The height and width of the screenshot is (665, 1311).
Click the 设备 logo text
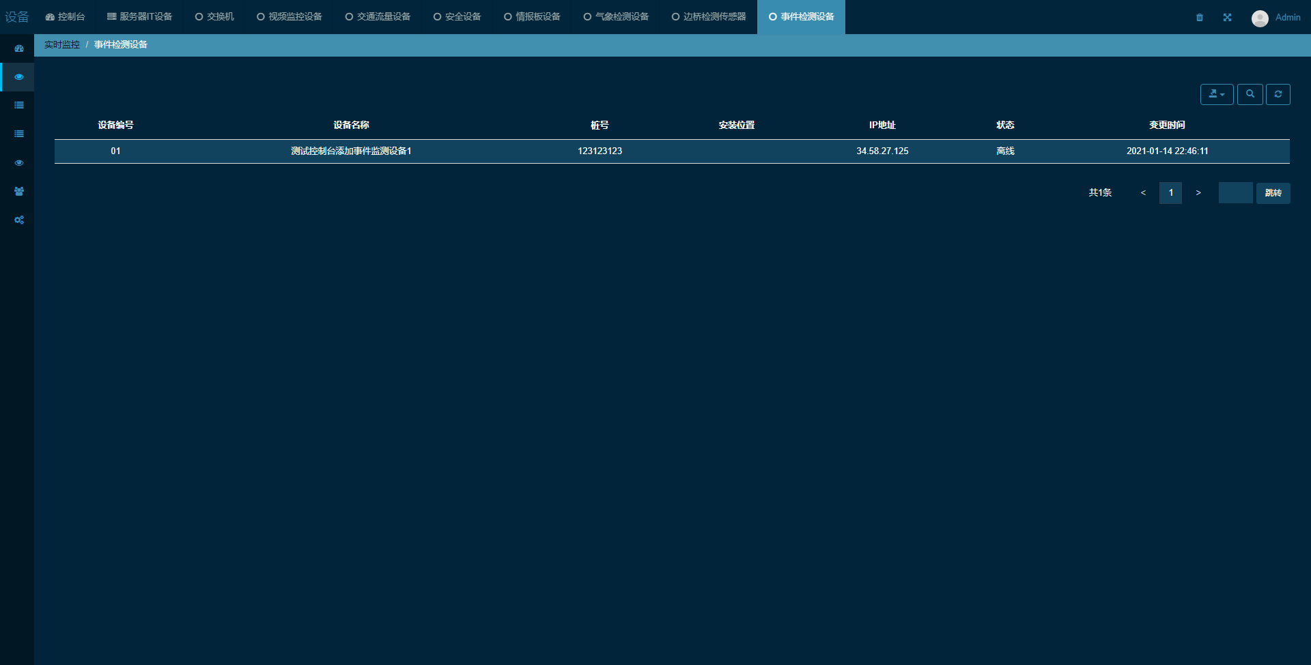[17, 17]
